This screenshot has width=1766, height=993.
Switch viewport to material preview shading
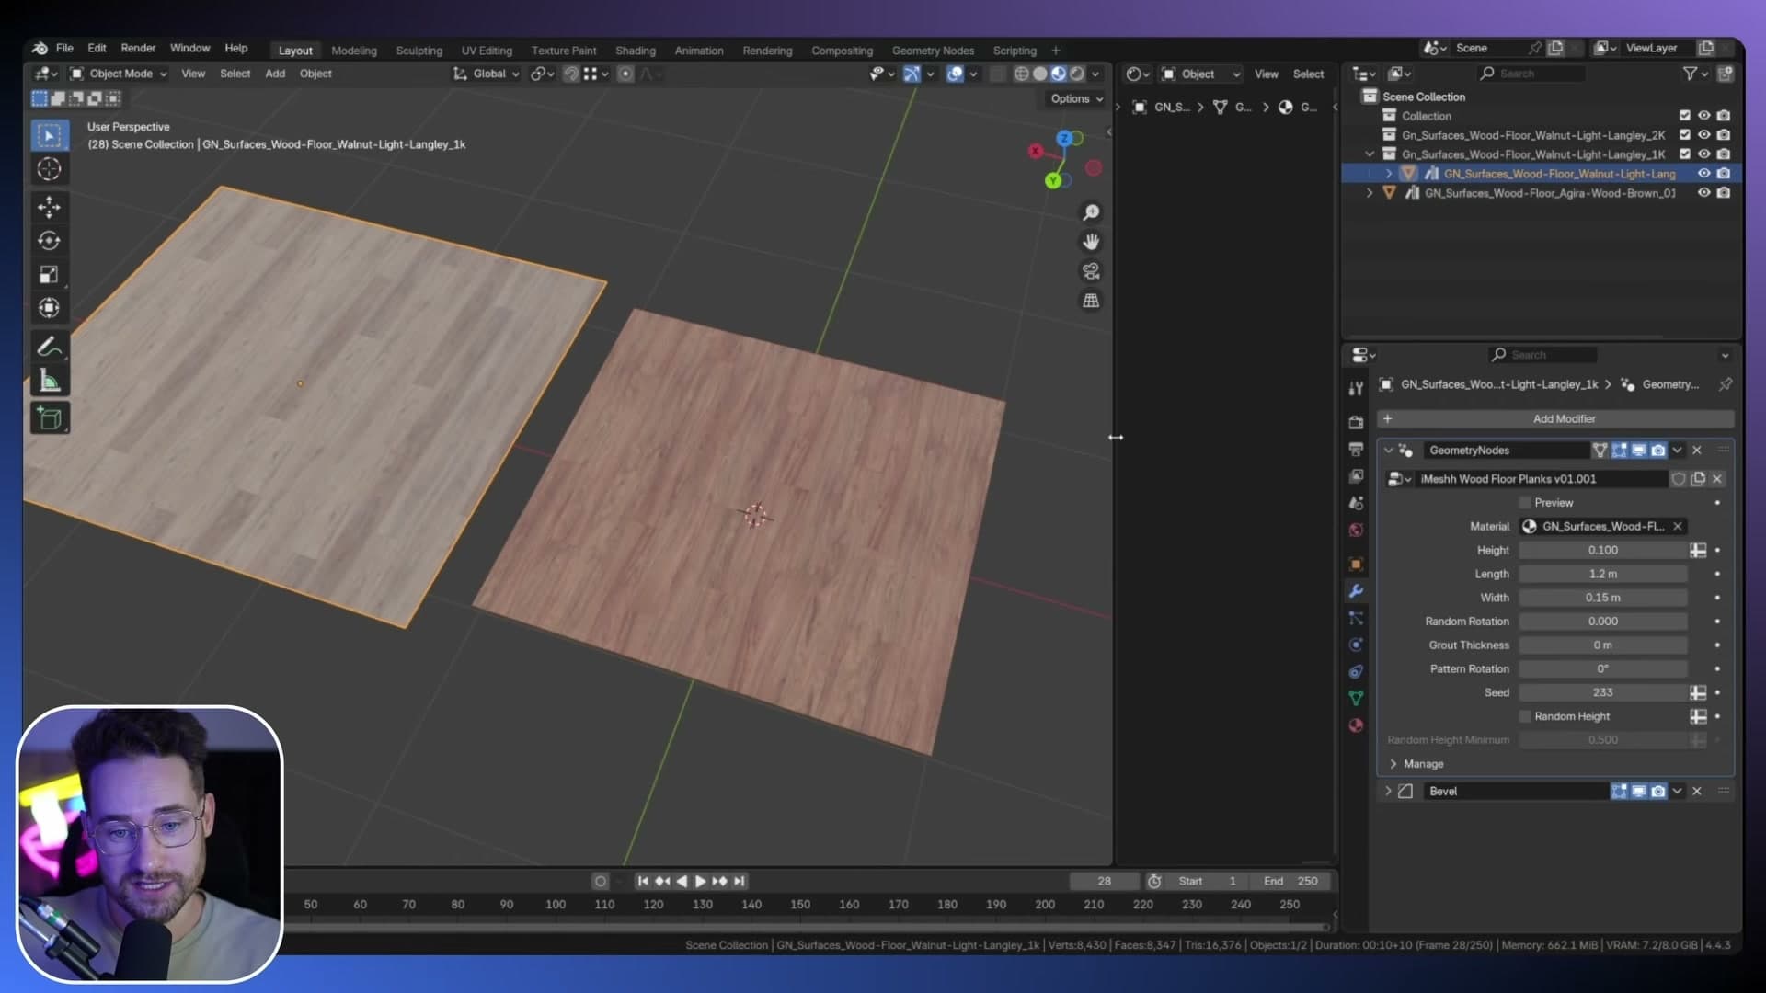tap(1058, 74)
